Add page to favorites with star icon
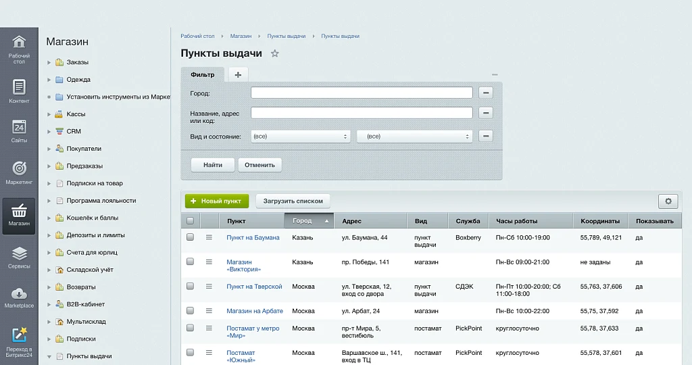Image resolution: width=692 pixels, height=365 pixels. coord(274,53)
